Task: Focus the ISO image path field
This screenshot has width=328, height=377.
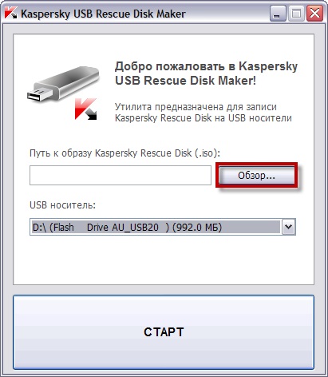Action: click(x=121, y=175)
